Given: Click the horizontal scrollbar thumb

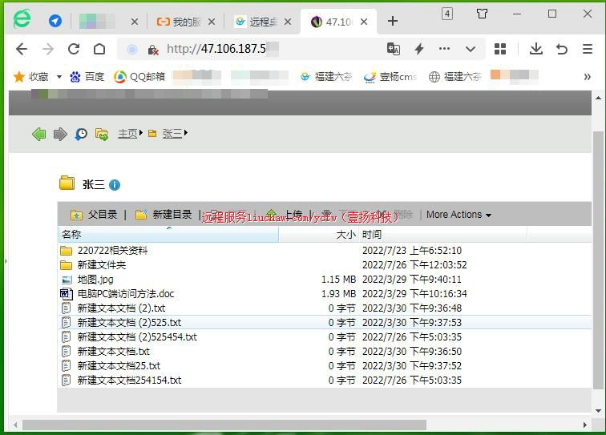Looking at the screenshot, I should coord(224,425).
